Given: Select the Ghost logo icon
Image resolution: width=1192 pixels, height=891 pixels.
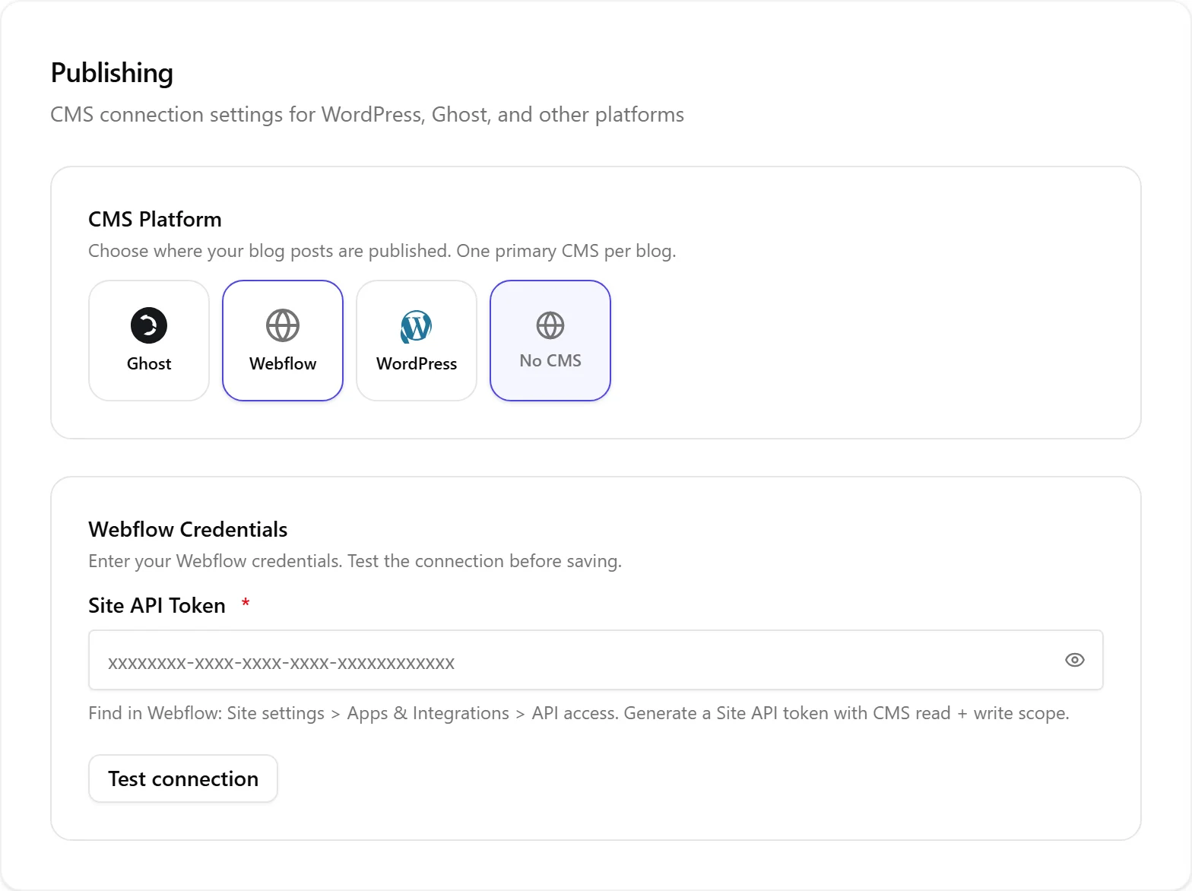Looking at the screenshot, I should click(149, 325).
